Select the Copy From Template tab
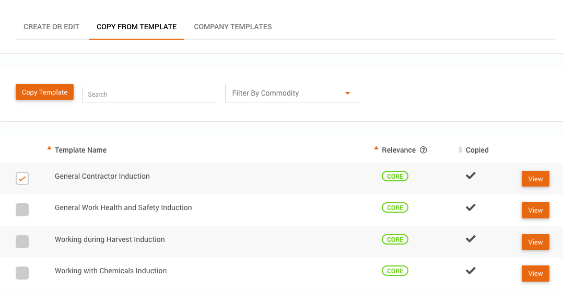The image size is (563, 290). pyautogui.click(x=136, y=27)
